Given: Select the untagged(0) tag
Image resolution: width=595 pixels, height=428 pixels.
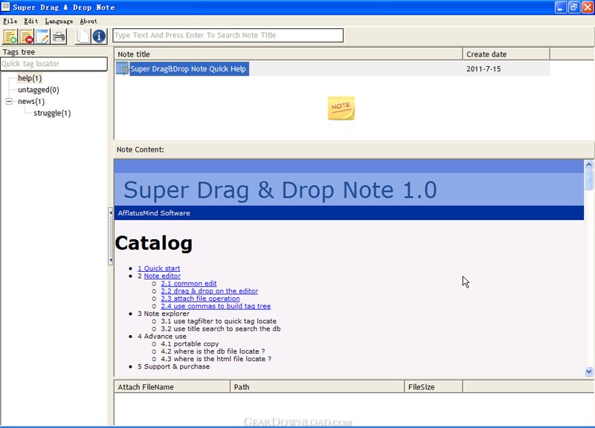Looking at the screenshot, I should 39,90.
